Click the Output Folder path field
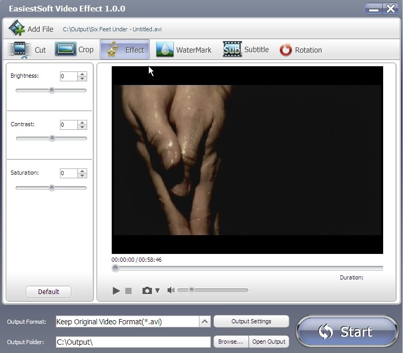The image size is (403, 353). [x=133, y=342]
